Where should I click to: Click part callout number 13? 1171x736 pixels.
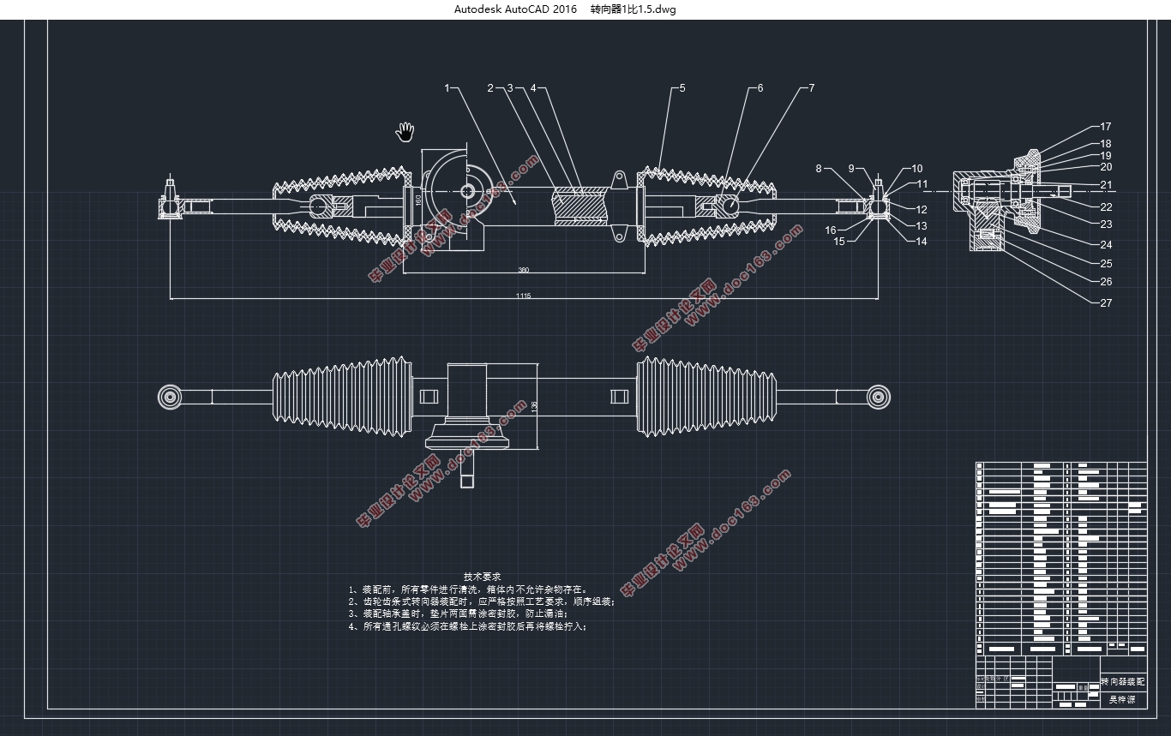click(x=922, y=226)
